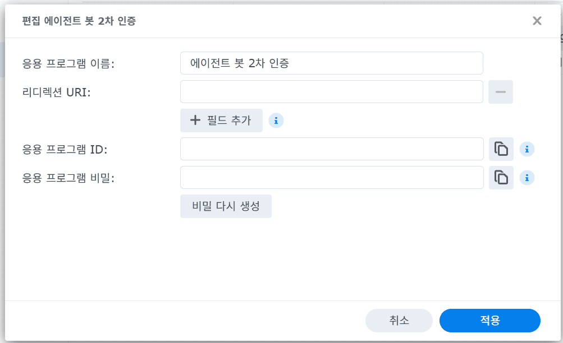Select the 응용 프로그램 ID text box
This screenshot has height=343, width=563.
point(331,149)
